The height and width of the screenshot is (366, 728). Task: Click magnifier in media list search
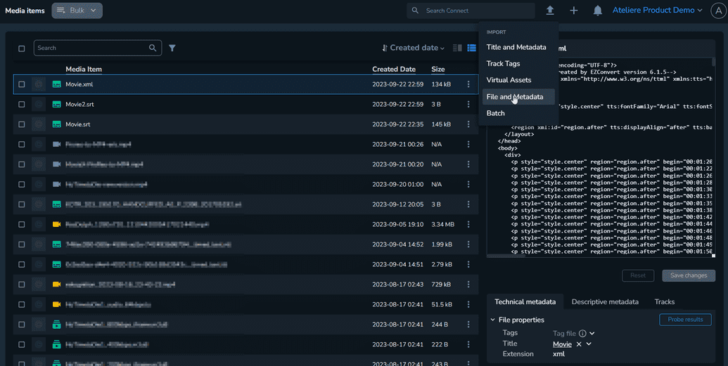tap(153, 48)
